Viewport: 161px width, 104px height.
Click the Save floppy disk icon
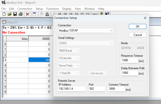tap(15, 14)
